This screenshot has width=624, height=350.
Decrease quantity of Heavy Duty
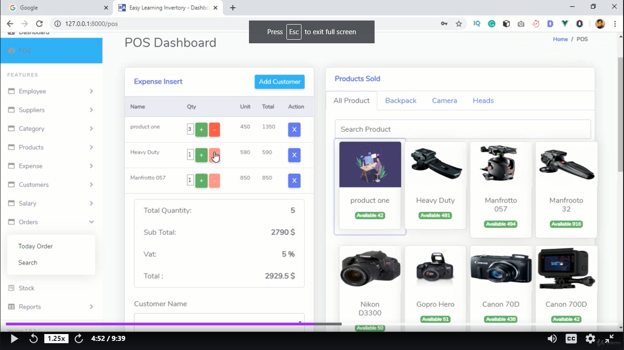click(x=214, y=155)
